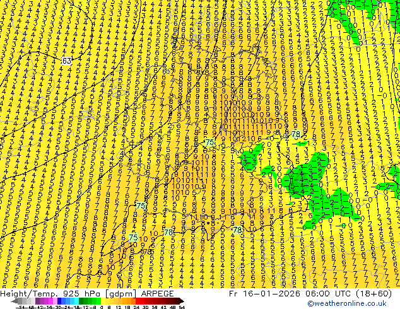Click the bright red legend swatch above 24
This screenshot has height=309, width=400.
(x=138, y=301)
